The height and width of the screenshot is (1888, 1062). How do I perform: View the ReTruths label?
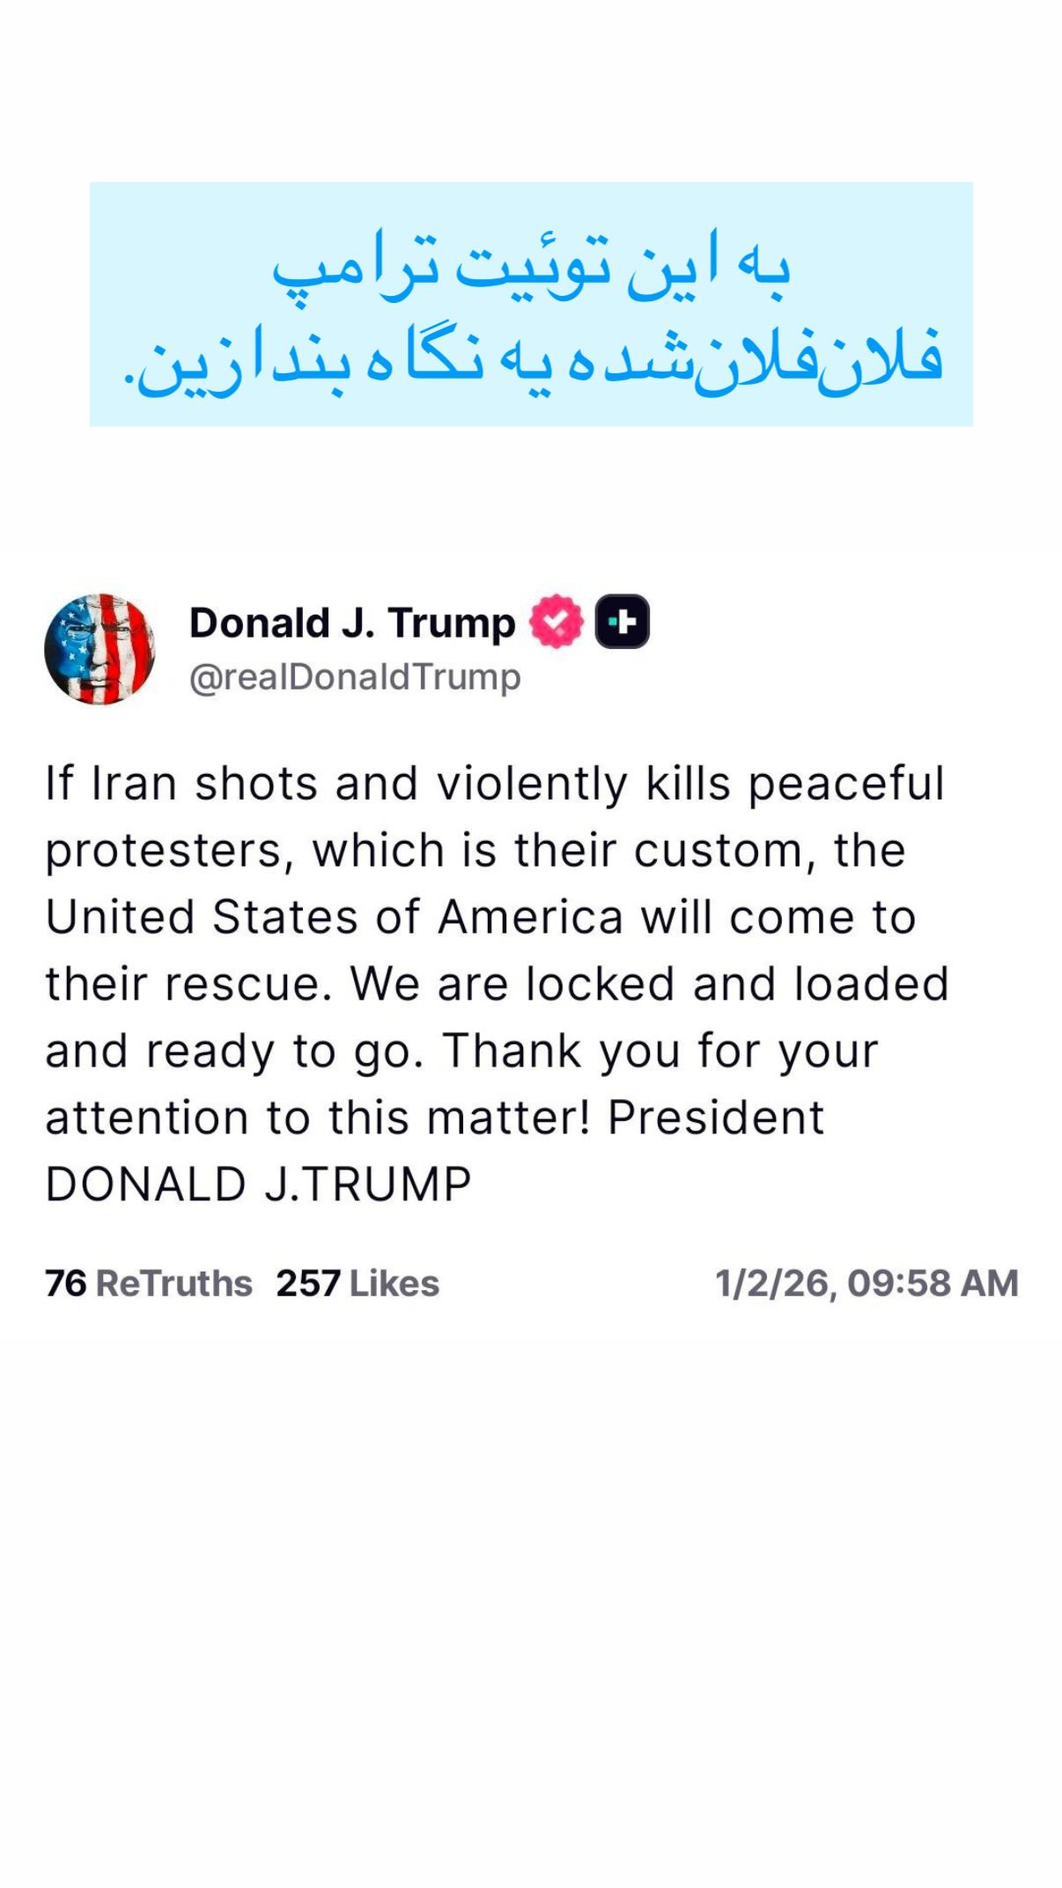(174, 1283)
